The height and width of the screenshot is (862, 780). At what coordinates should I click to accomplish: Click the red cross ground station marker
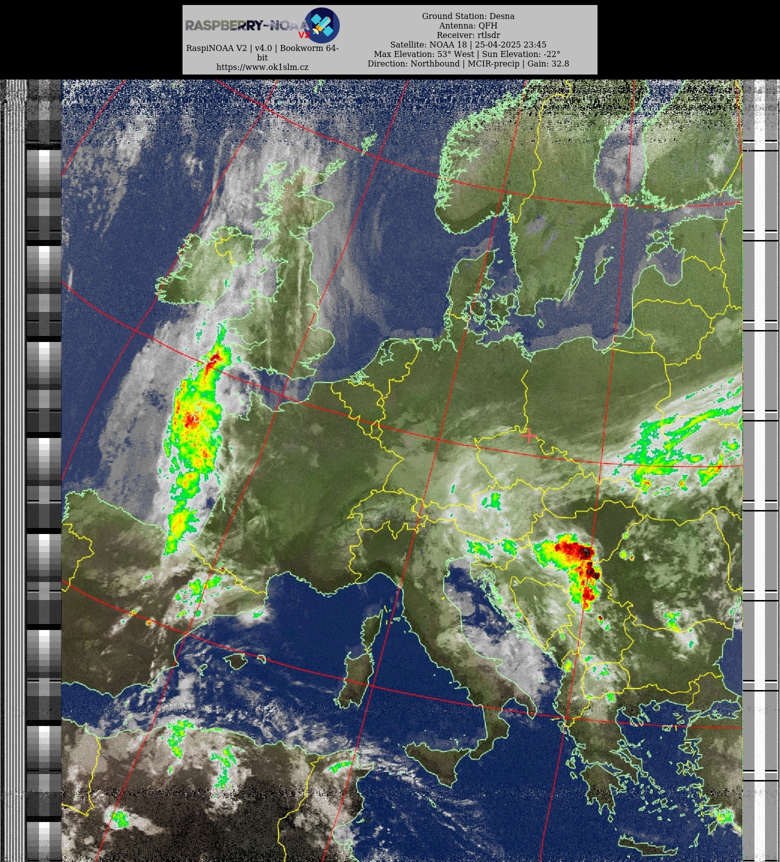tap(528, 436)
